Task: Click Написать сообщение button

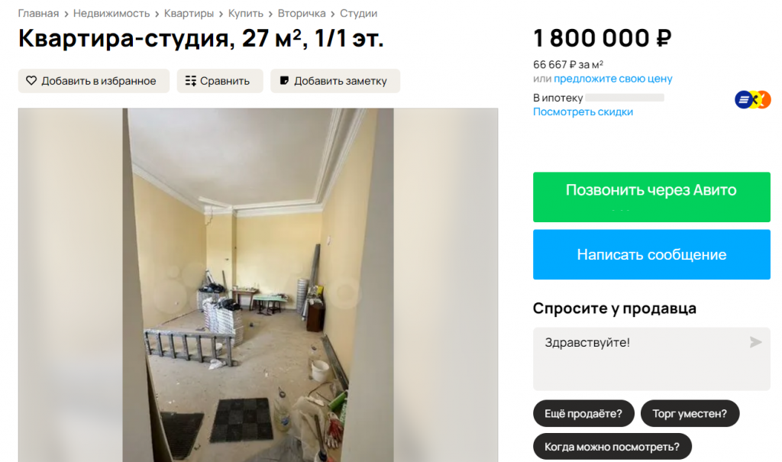Action: pos(651,254)
